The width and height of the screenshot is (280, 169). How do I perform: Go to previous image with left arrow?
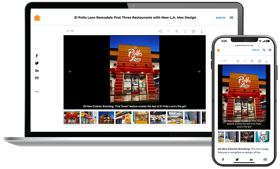(70, 72)
